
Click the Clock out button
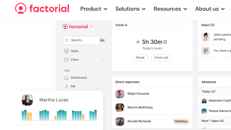(161, 58)
